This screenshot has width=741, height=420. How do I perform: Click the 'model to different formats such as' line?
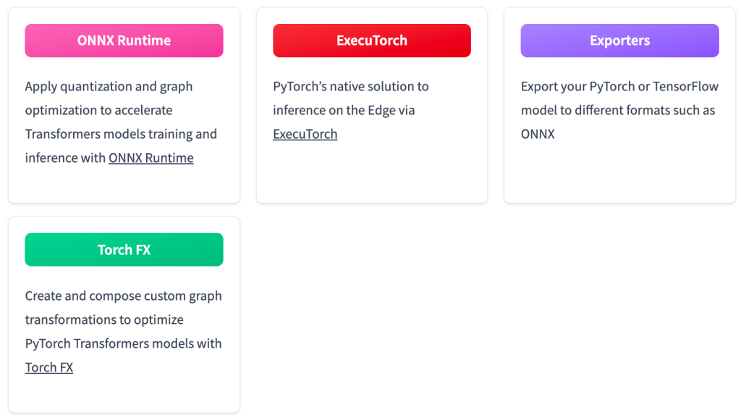618,111
